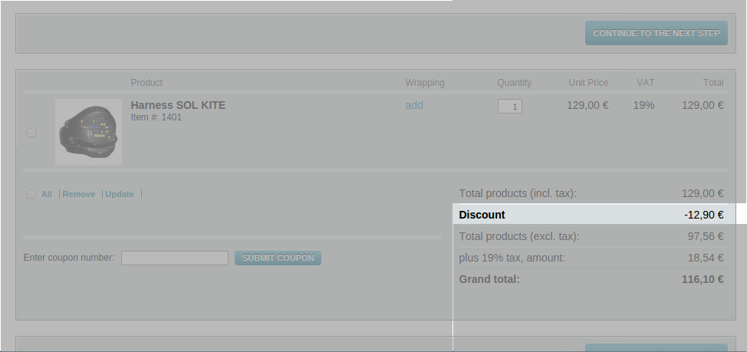This screenshot has height=352, width=747.
Task: Select the discount amount -12,90 €
Action: (x=703, y=215)
